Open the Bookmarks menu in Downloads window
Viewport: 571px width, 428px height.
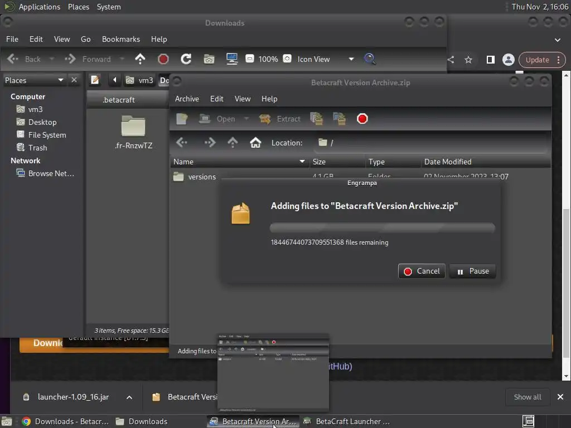coord(121,40)
